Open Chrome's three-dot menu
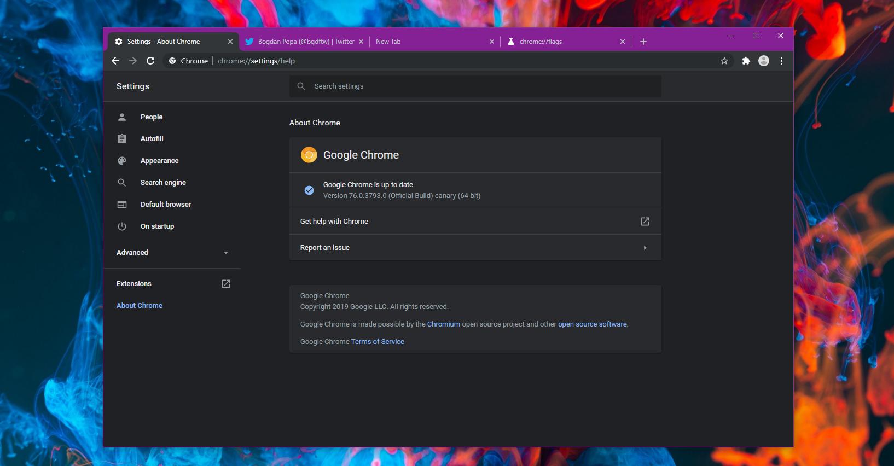The image size is (894, 466). (x=781, y=61)
